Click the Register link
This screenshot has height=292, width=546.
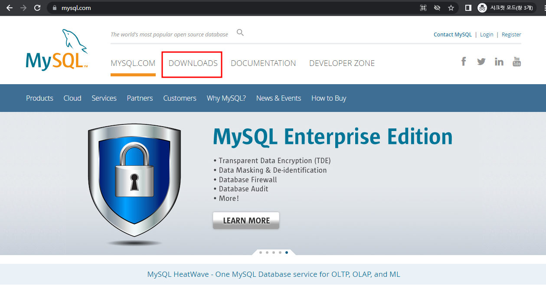click(x=511, y=35)
